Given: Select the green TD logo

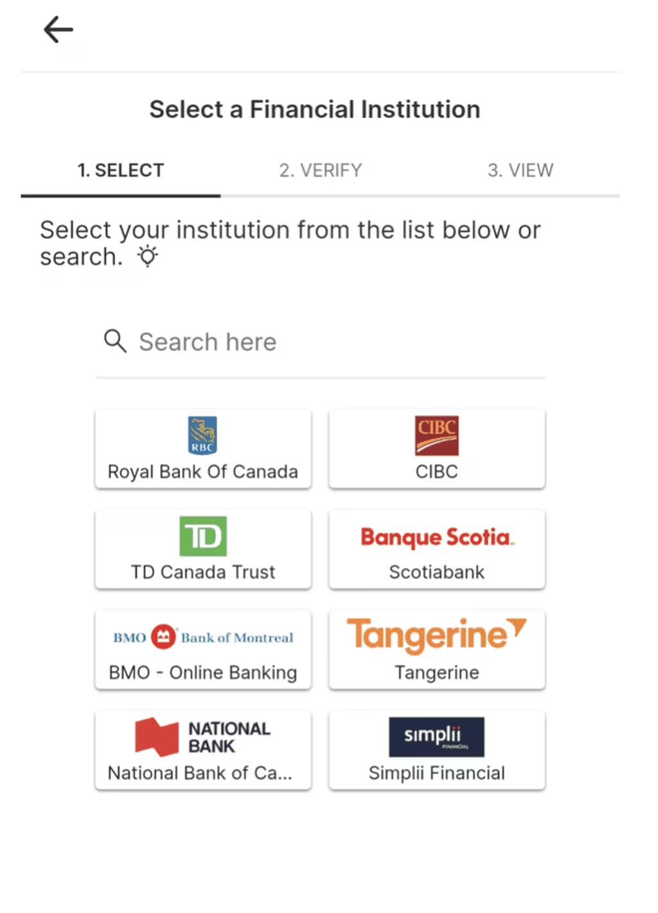Looking at the screenshot, I should (203, 536).
